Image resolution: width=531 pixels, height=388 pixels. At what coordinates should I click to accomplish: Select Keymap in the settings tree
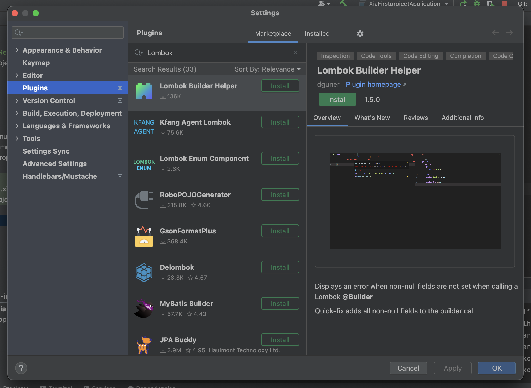(36, 63)
